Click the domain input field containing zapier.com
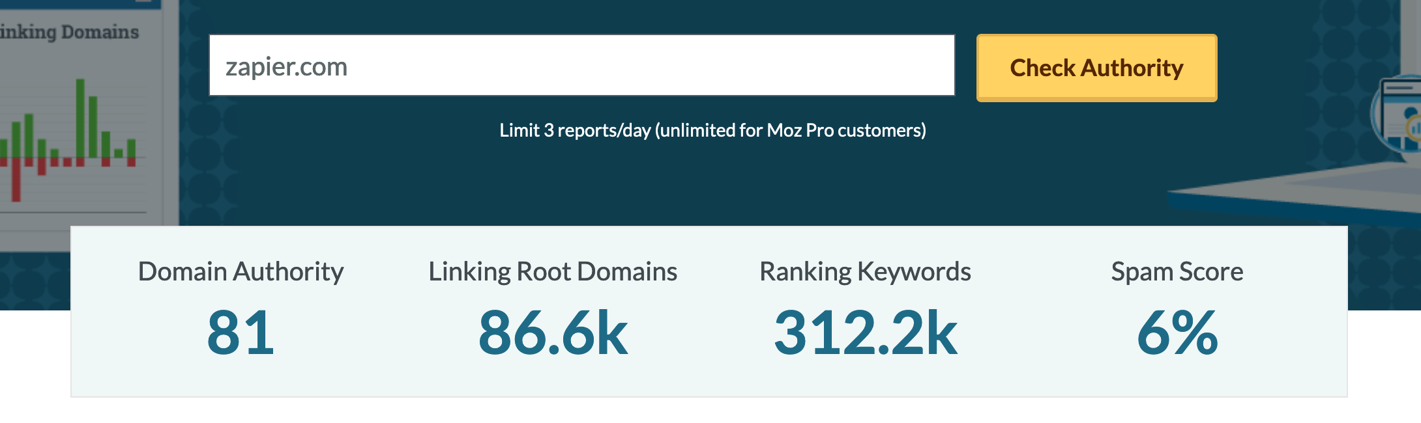The image size is (1421, 423). (x=581, y=66)
